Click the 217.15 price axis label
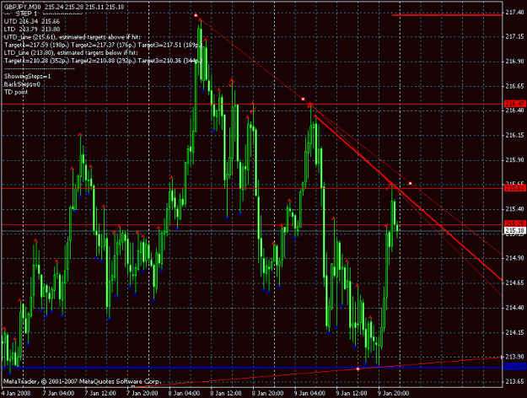 (x=514, y=36)
